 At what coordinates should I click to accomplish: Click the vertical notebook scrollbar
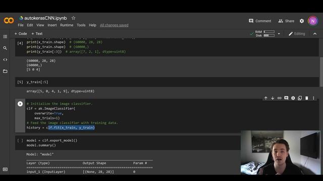[321, 72]
